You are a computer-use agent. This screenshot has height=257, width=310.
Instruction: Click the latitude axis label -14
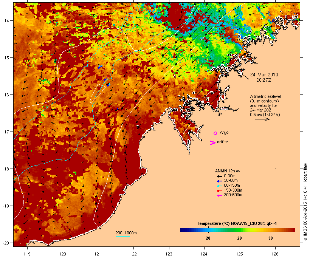coord(5,20)
